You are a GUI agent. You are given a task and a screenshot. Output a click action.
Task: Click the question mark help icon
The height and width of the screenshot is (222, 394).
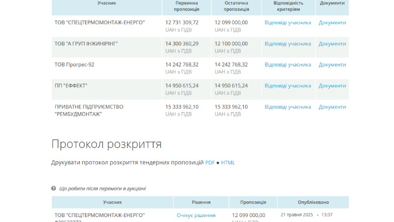tap(54, 188)
